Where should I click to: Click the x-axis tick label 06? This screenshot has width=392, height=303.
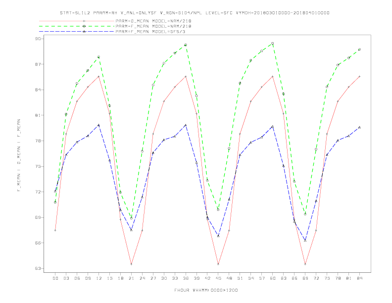[77, 278]
